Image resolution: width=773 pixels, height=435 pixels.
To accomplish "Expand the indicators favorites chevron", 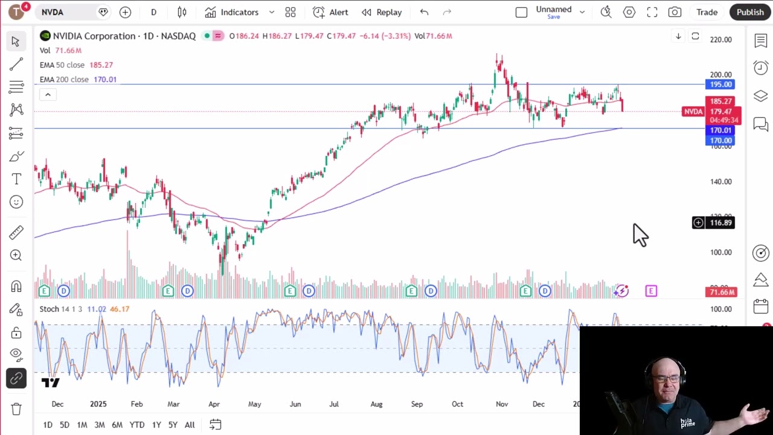I will click(x=272, y=12).
